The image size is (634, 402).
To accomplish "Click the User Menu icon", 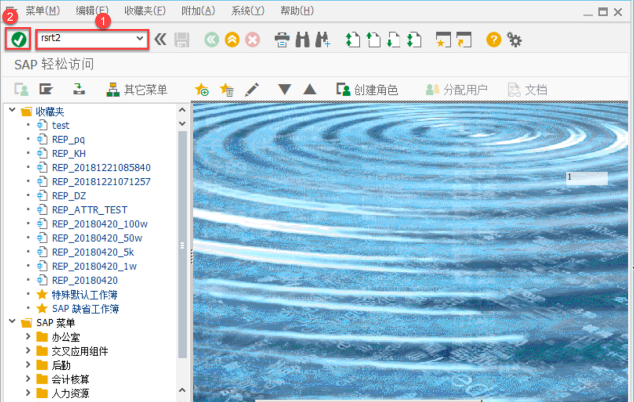I will pos(21,90).
